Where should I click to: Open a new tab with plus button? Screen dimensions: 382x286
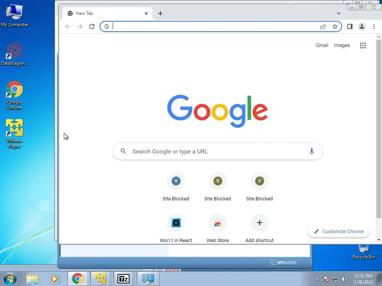coord(160,13)
